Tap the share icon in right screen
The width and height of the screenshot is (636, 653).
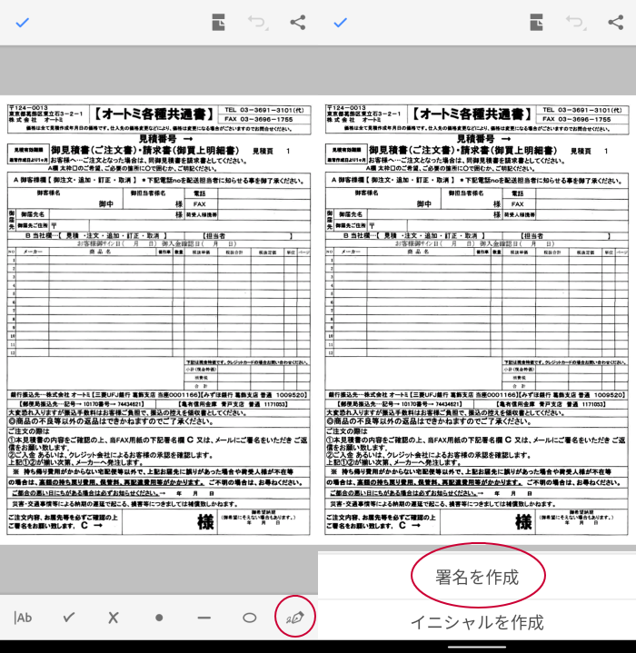616,23
